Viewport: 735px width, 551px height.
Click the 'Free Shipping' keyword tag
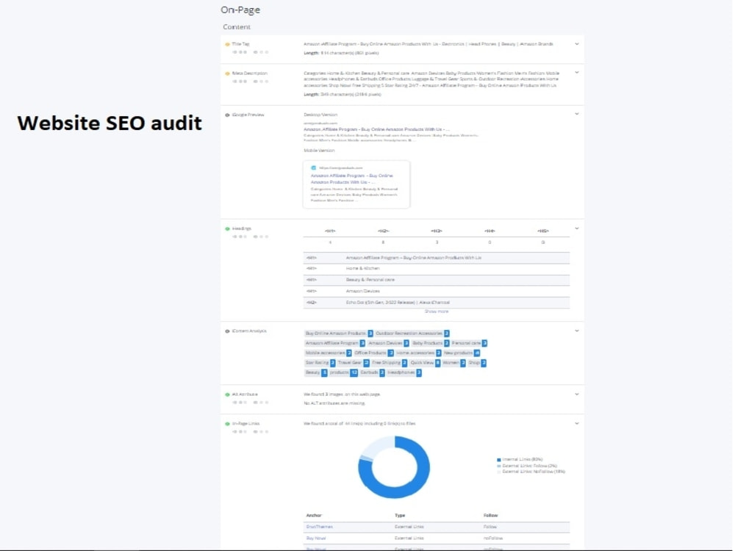pos(390,363)
